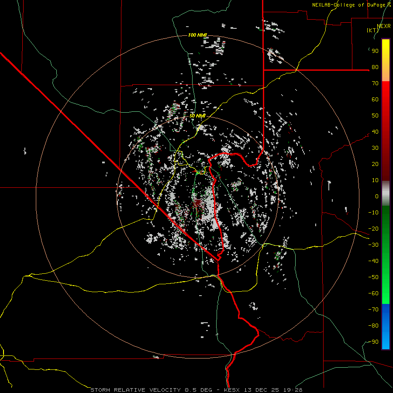Viewport: 393px width, 393px height.
Task: Click the 20 value on the color scale
Action: point(375,164)
